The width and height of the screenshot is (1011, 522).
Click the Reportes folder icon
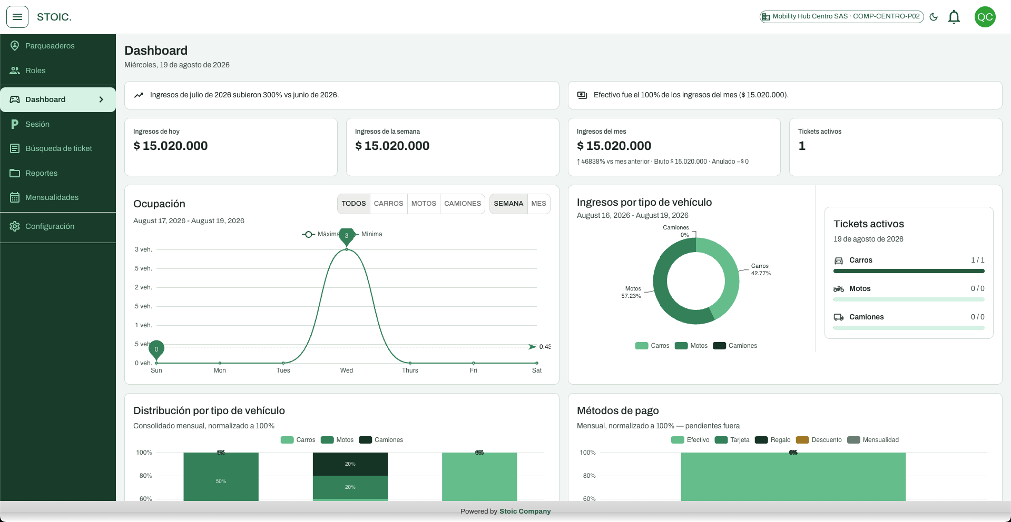15,173
